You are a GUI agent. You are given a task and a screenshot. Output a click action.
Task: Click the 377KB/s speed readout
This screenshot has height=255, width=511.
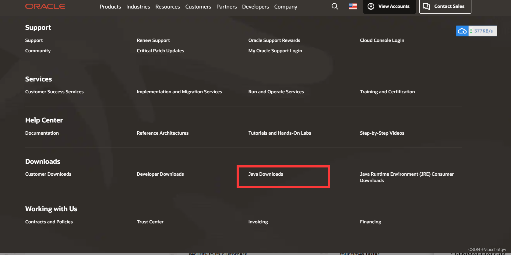[x=483, y=31]
